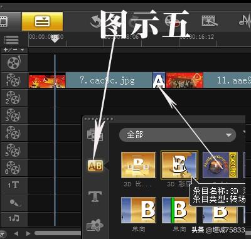
Task: Select overlay track 2 header
Action: click(x=14, y=98)
